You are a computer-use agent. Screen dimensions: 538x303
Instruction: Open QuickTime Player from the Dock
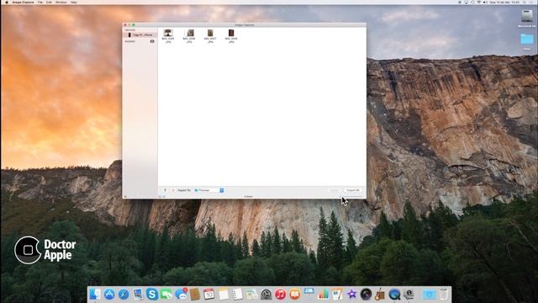(x=394, y=294)
